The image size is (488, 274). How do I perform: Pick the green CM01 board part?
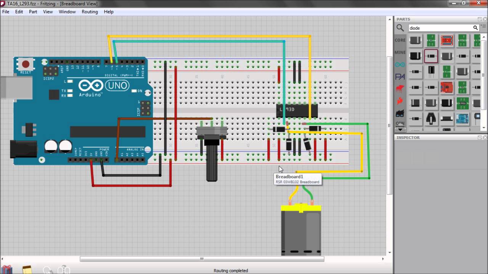point(462,103)
